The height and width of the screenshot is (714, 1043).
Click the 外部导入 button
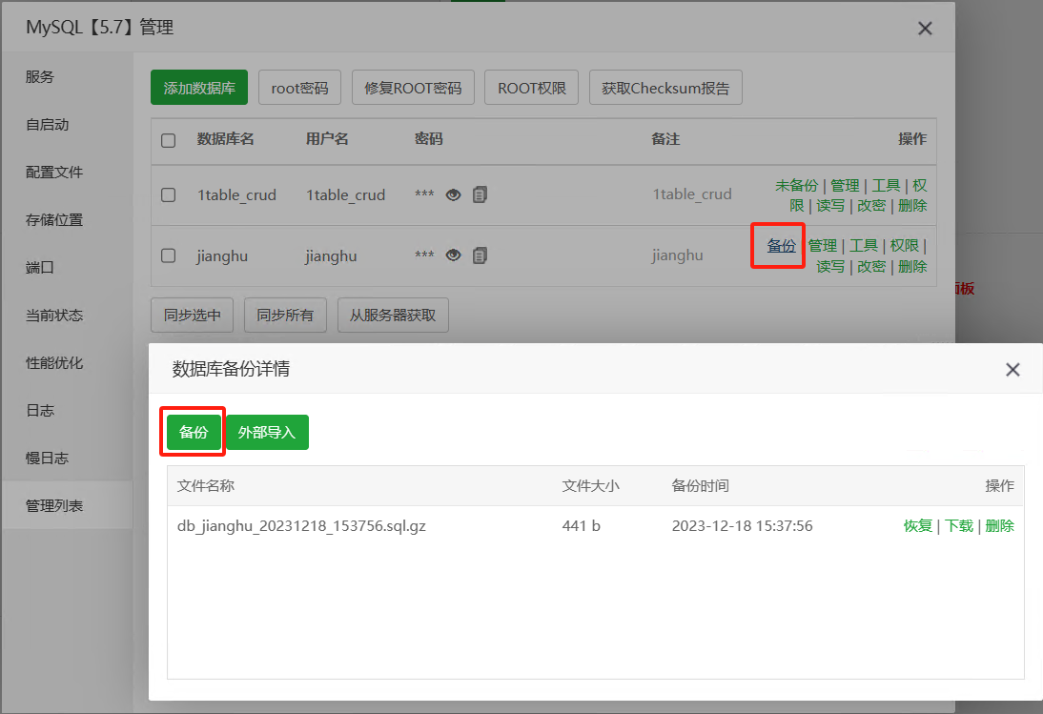[267, 432]
